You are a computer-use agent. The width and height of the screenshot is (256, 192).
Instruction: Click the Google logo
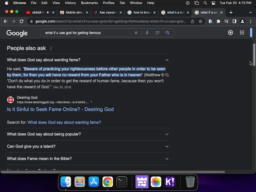click(17, 33)
